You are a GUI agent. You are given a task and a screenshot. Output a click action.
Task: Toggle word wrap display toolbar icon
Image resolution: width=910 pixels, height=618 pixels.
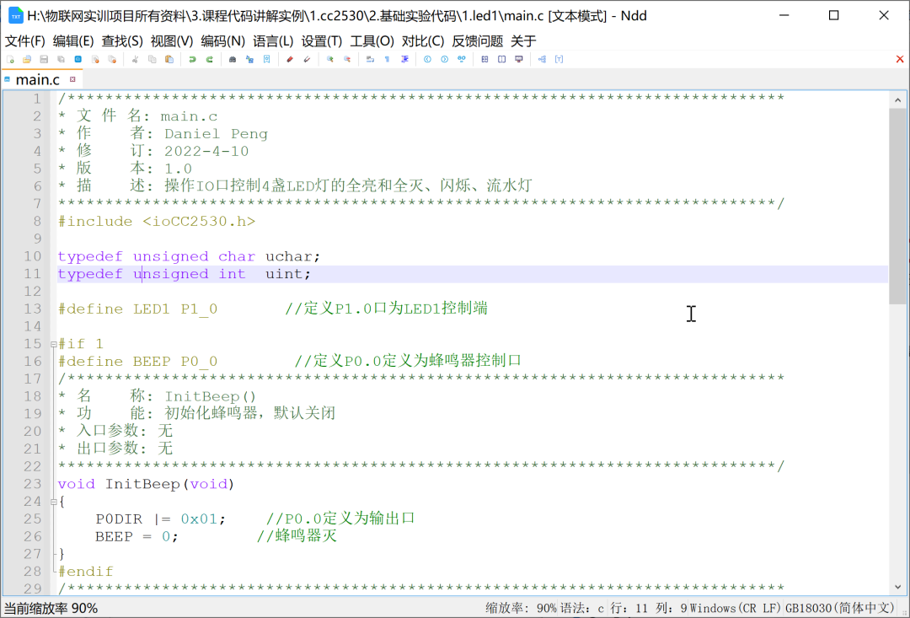tap(370, 59)
